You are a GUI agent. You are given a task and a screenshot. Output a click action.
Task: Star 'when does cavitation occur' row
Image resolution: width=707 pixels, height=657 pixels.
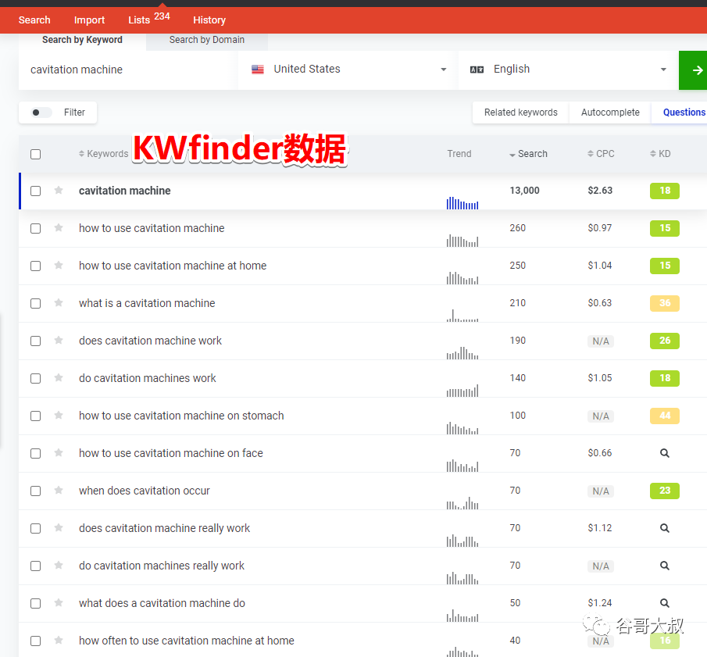click(59, 490)
